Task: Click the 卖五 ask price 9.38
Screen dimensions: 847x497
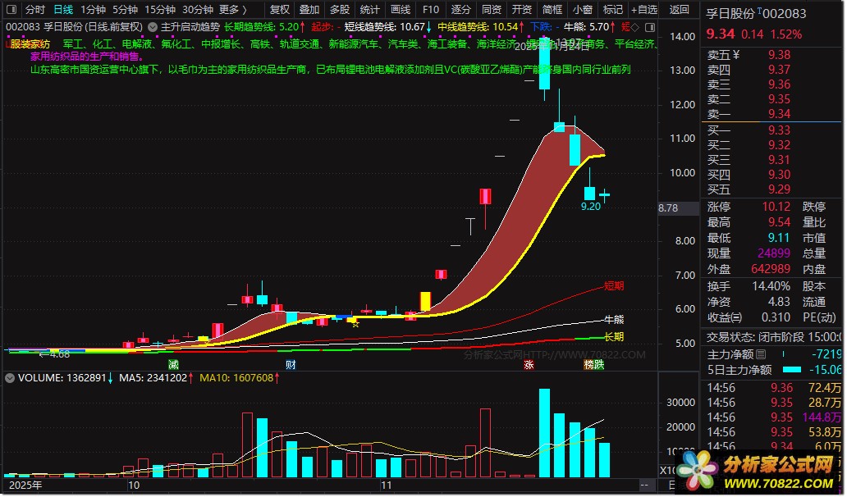Action: click(x=779, y=55)
